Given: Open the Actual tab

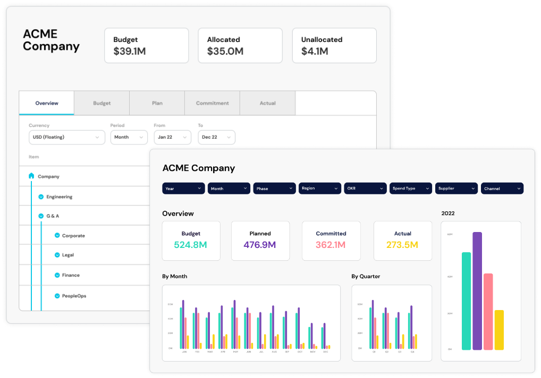Looking at the screenshot, I should pos(267,103).
